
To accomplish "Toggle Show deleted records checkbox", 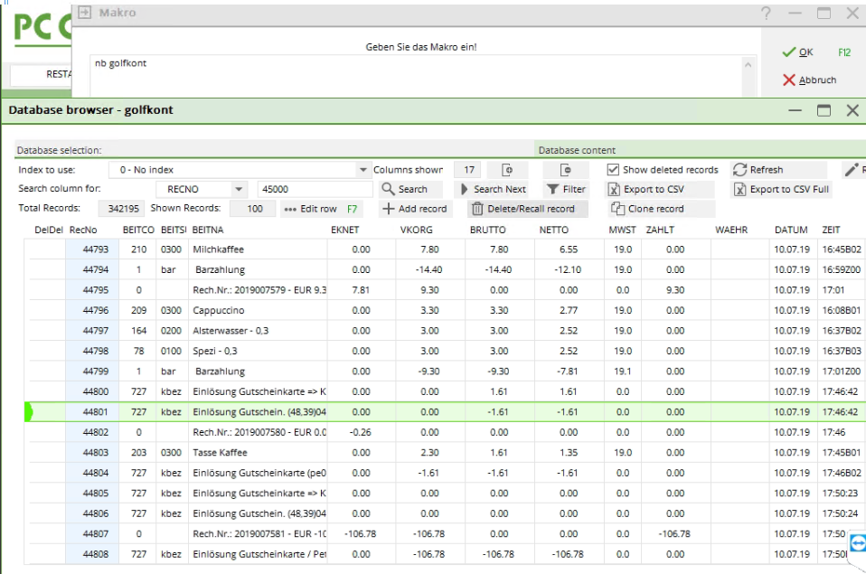I will point(613,169).
